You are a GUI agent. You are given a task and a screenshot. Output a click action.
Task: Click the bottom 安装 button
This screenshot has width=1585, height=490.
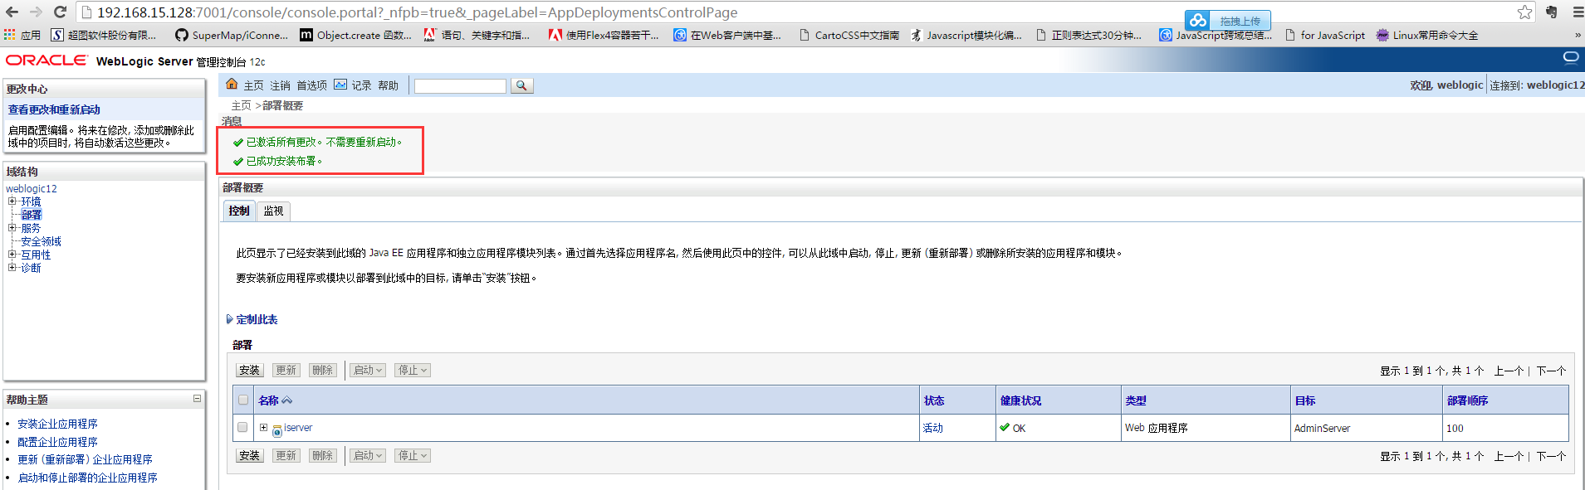point(249,456)
